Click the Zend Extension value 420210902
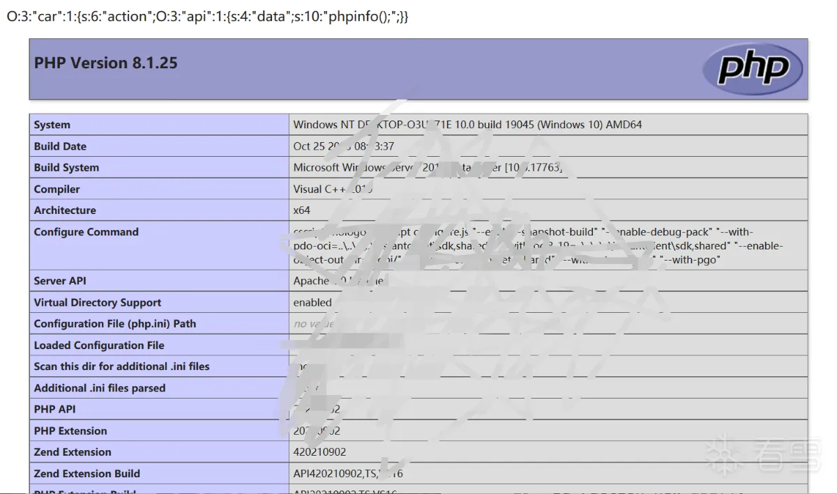 pyautogui.click(x=319, y=452)
